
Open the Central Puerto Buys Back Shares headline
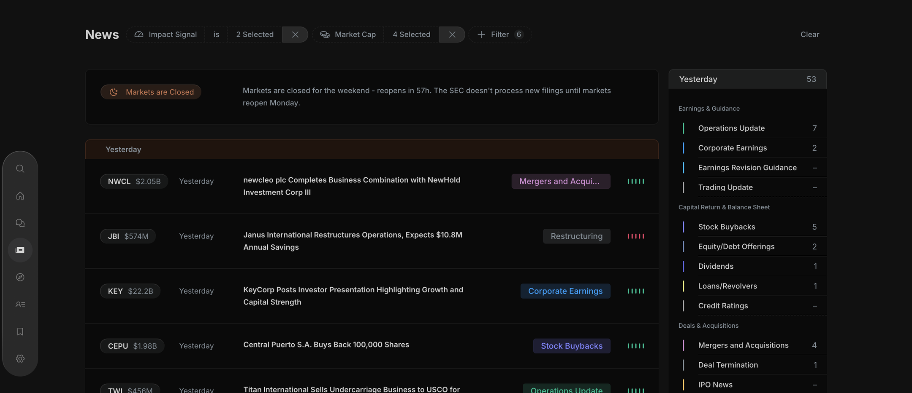pos(326,345)
